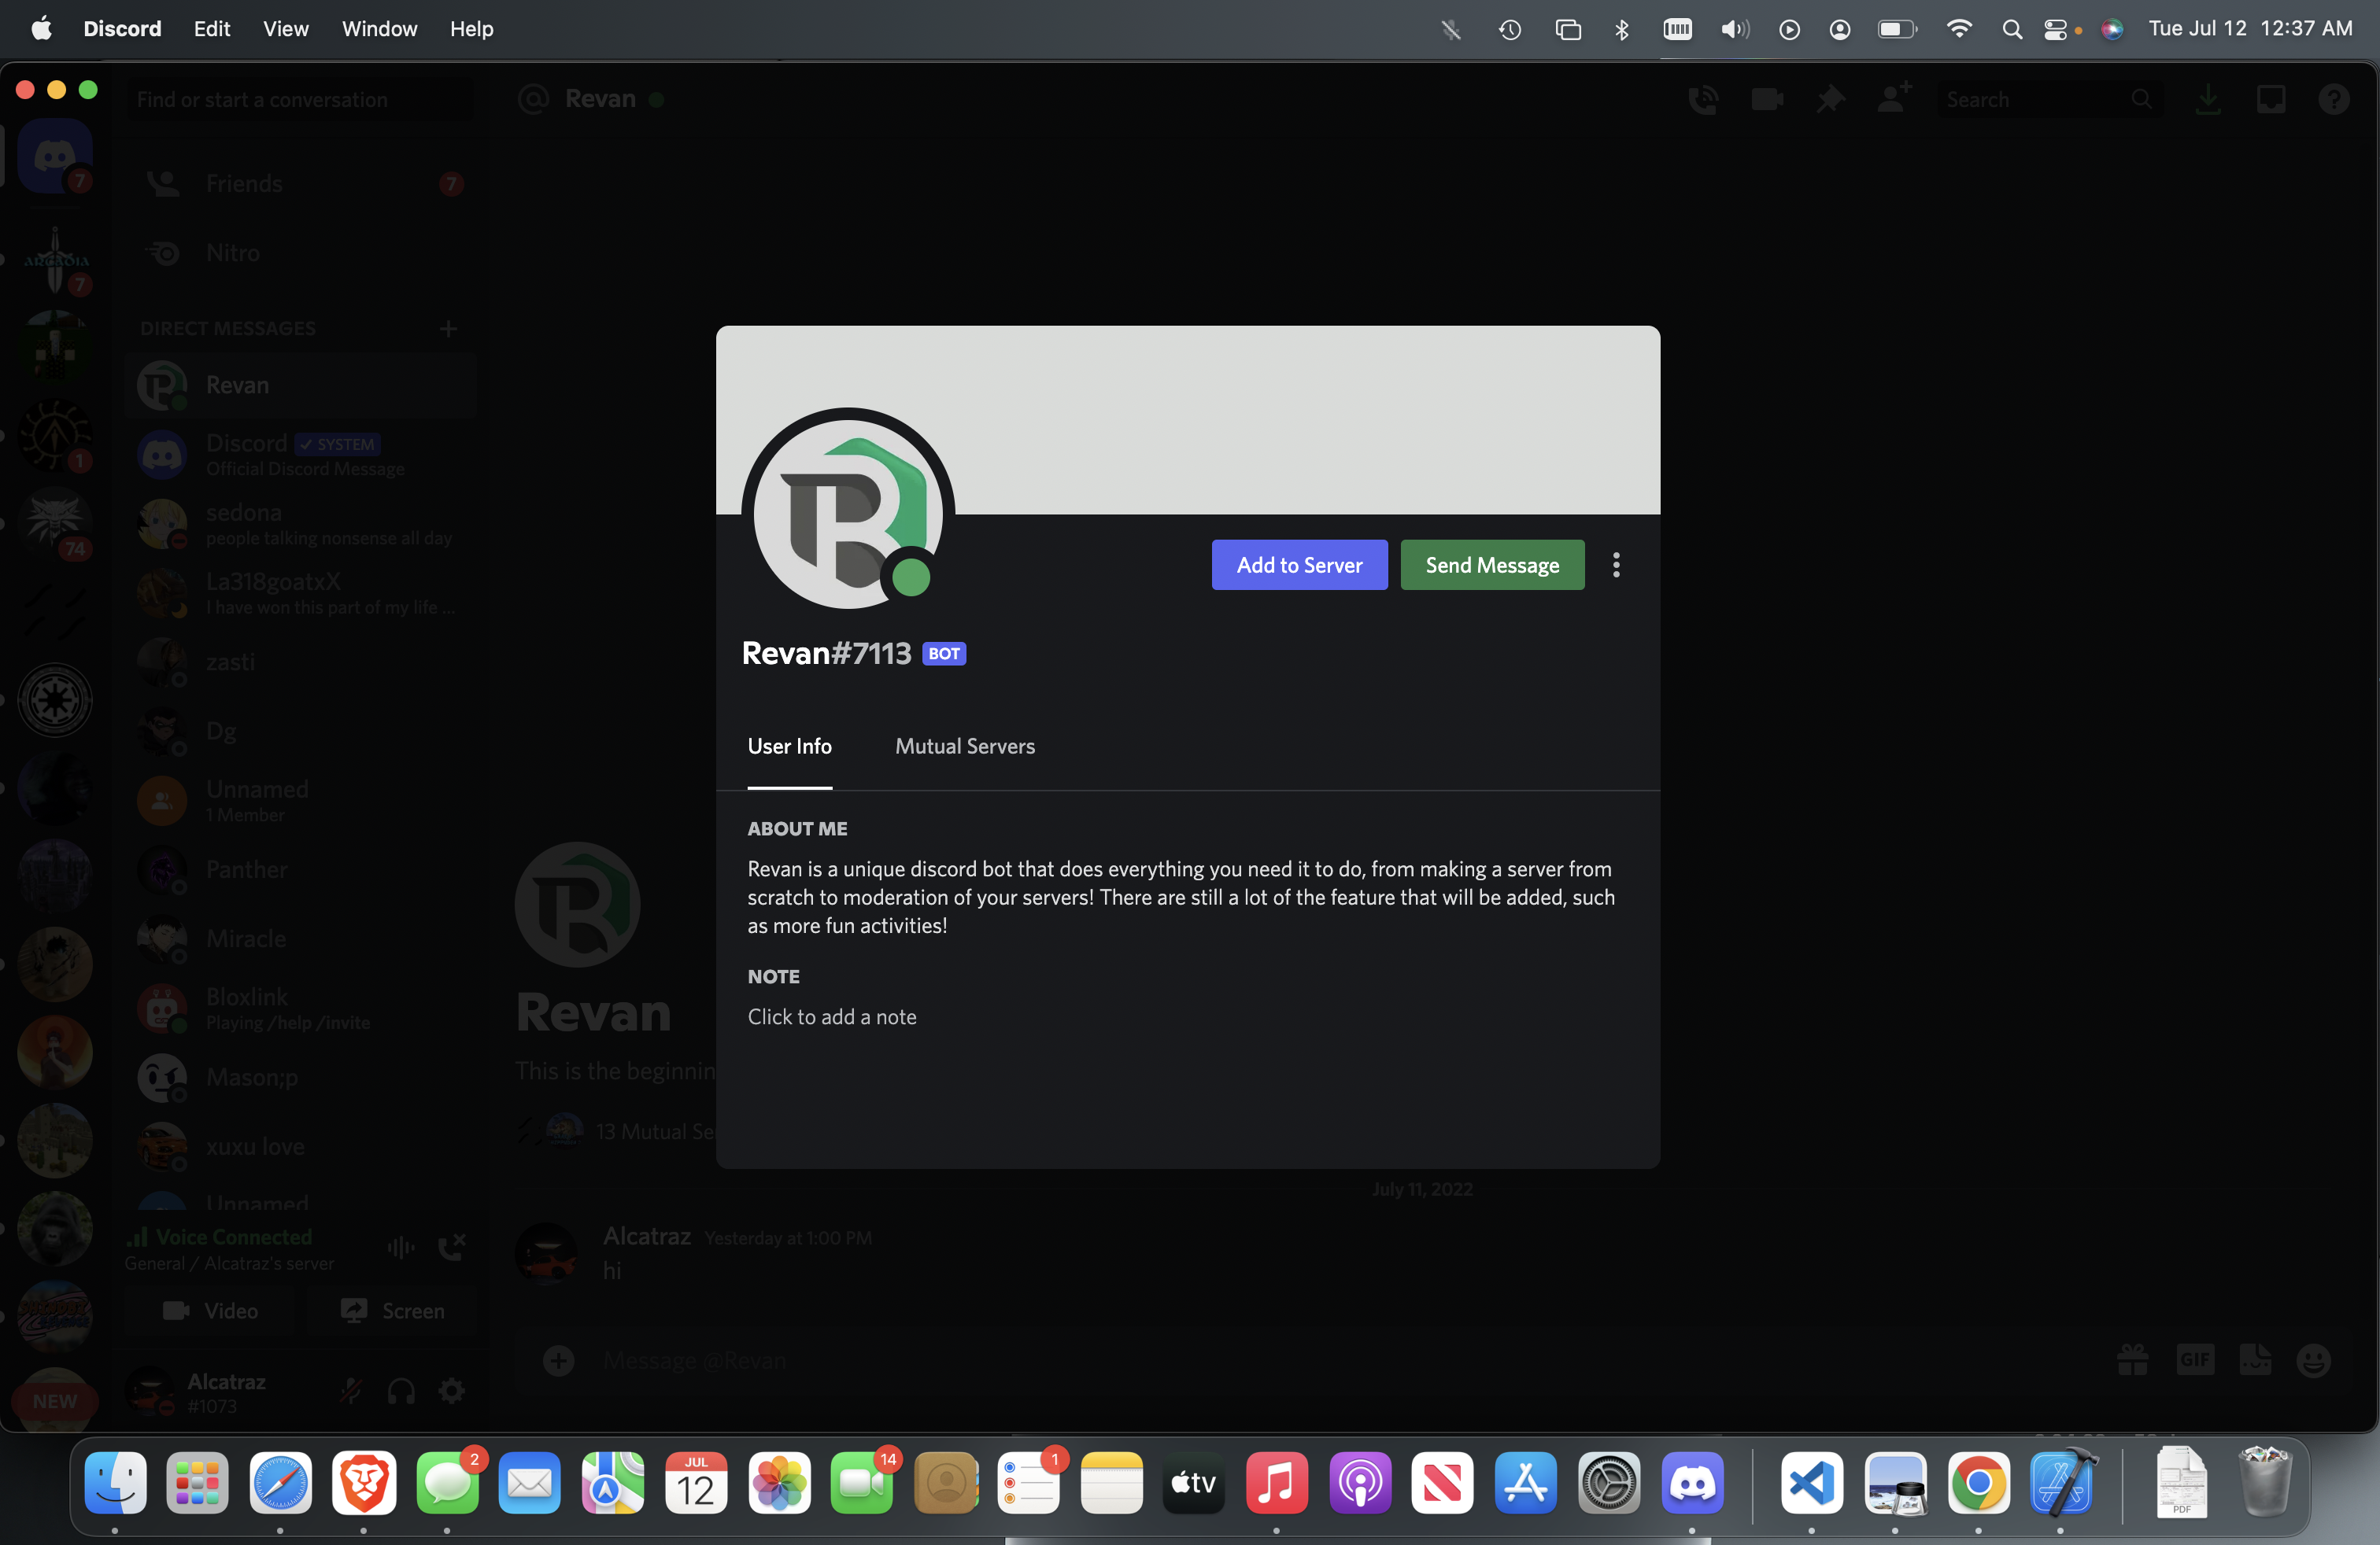
Task: Click the Send Message button
Action: [x=1491, y=565]
